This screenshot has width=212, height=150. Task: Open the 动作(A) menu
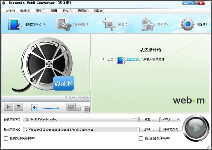pyautogui.click(x=67, y=11)
